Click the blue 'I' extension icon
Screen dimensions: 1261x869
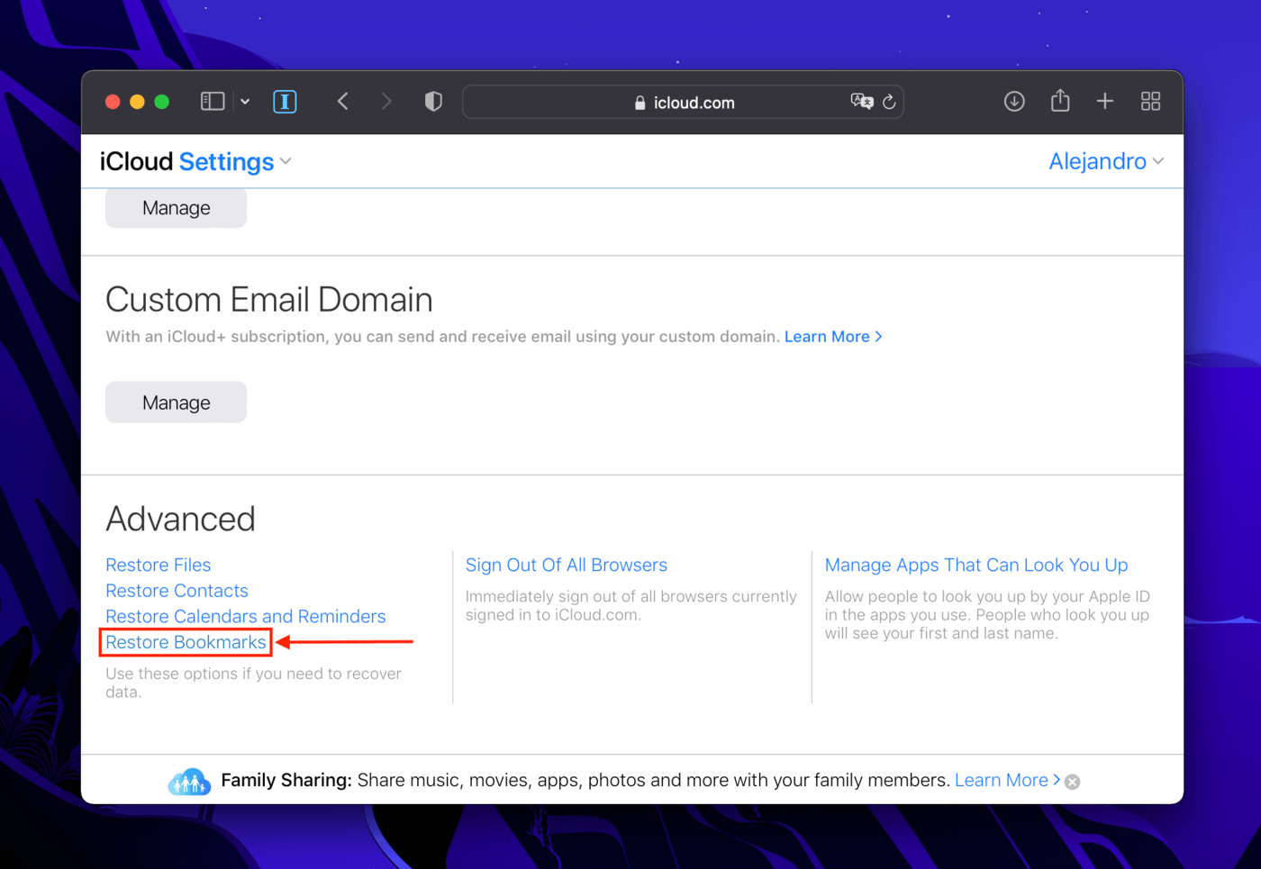coord(285,102)
